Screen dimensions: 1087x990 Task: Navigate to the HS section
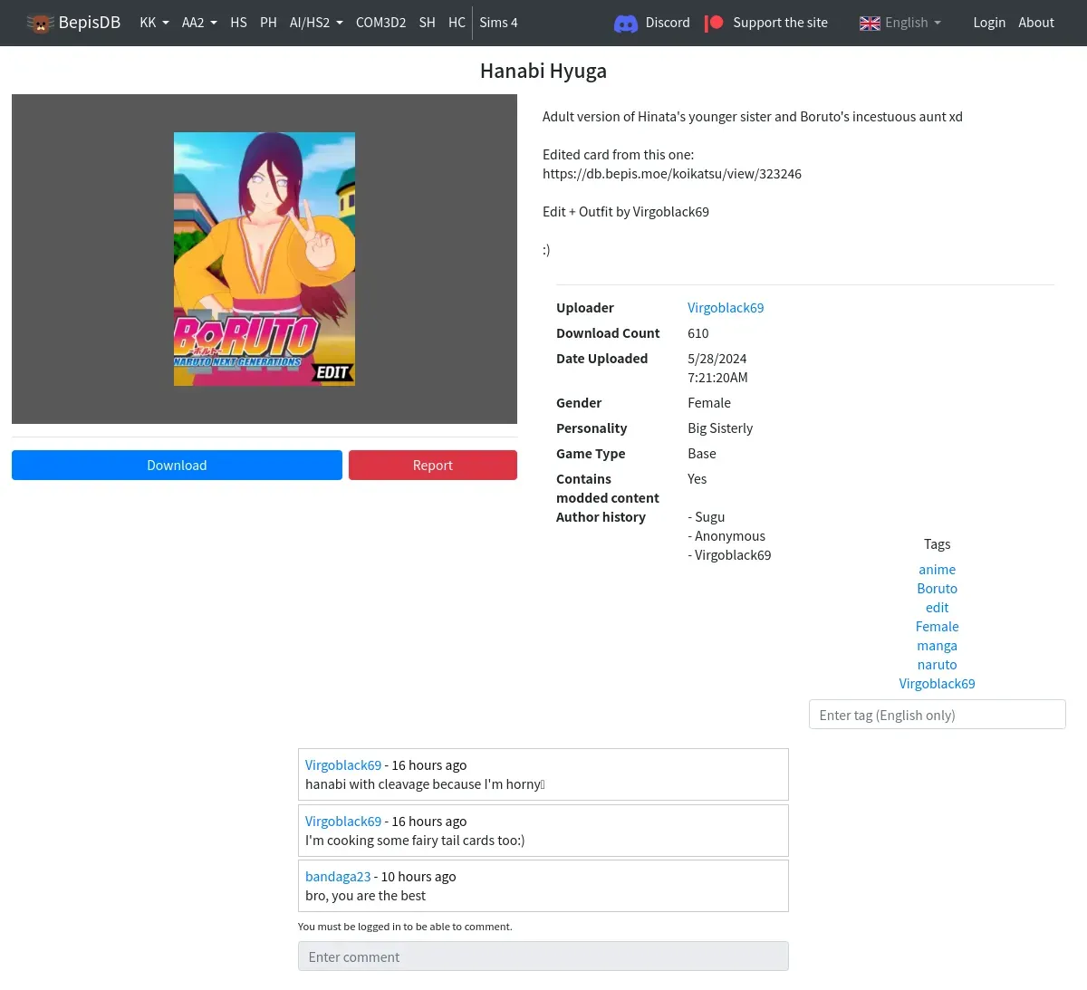pos(238,23)
